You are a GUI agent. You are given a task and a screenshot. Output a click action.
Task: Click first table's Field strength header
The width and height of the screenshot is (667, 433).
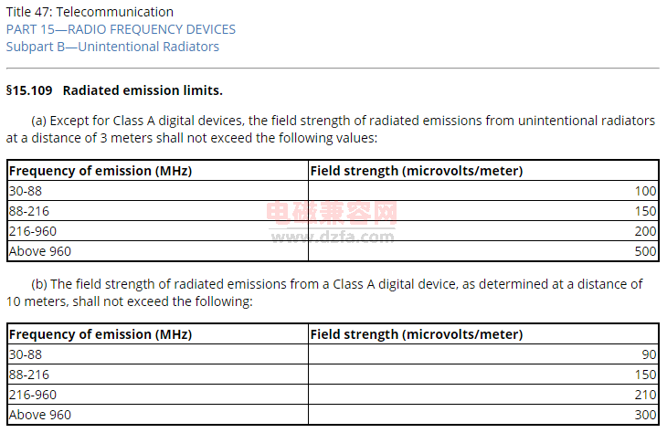[417, 171]
